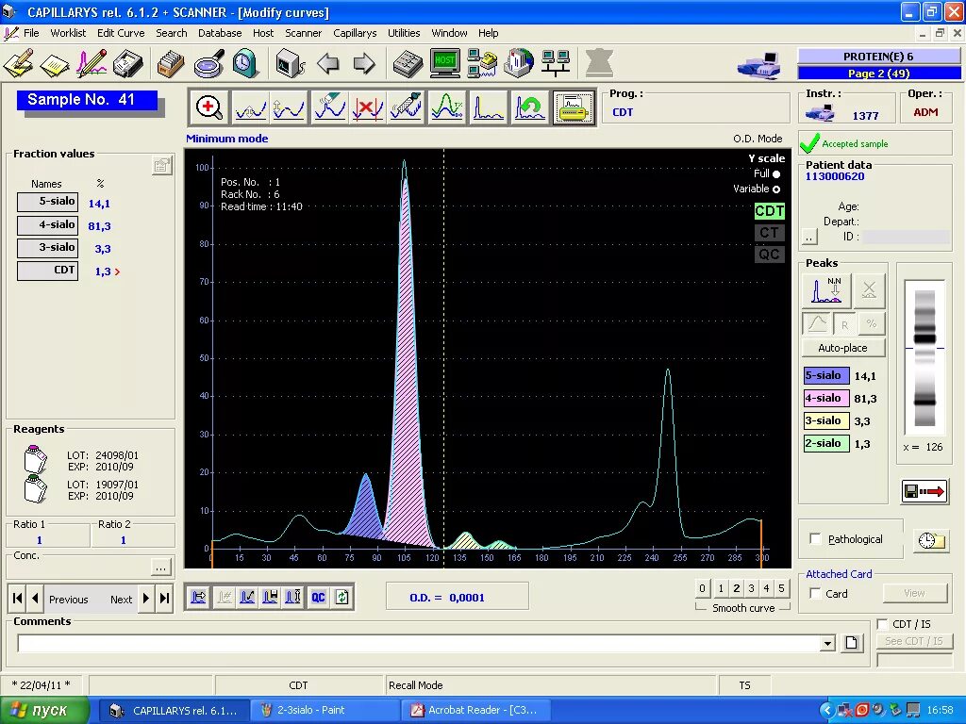Open the Capillarys menu
Screen dimensions: 966x724
click(x=355, y=33)
